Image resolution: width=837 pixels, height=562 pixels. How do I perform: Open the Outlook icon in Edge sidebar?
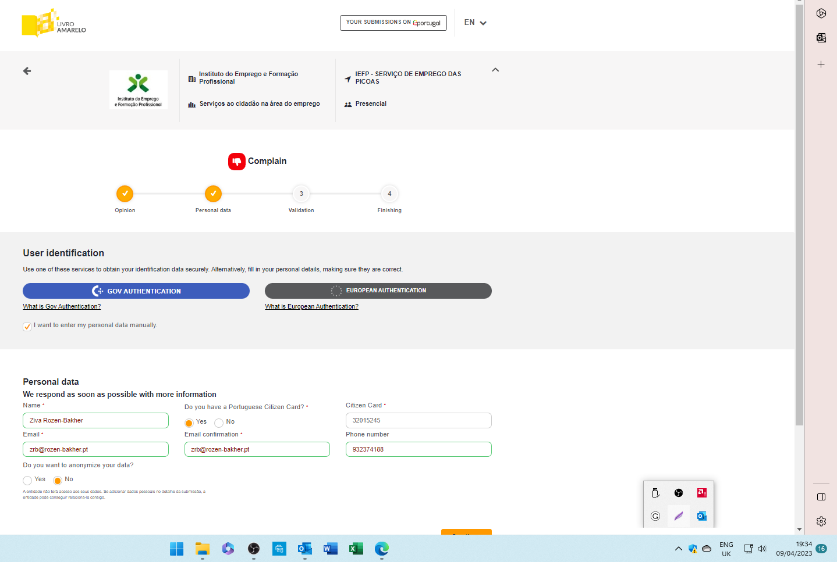click(x=821, y=38)
